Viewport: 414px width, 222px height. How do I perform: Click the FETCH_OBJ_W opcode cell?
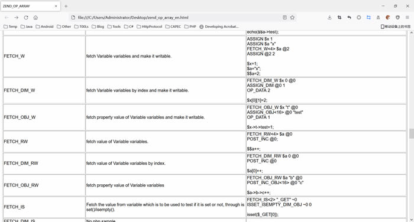click(x=44, y=117)
